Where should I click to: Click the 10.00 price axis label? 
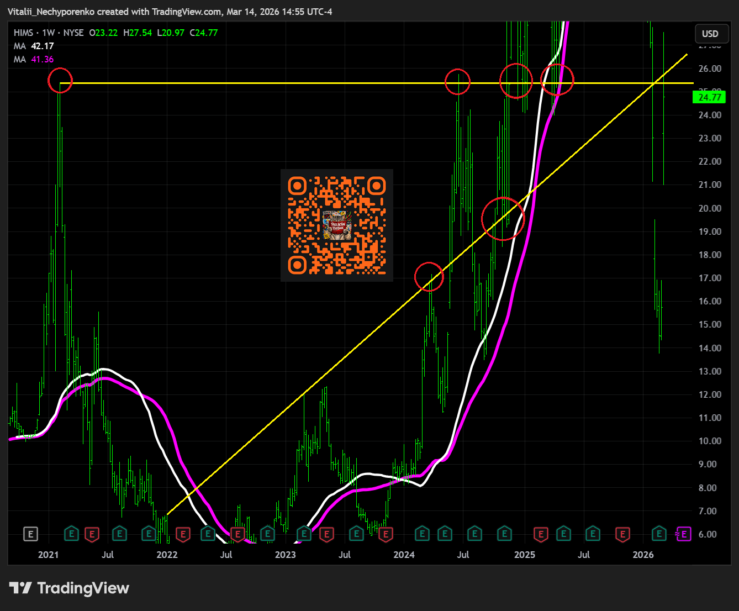(x=710, y=441)
